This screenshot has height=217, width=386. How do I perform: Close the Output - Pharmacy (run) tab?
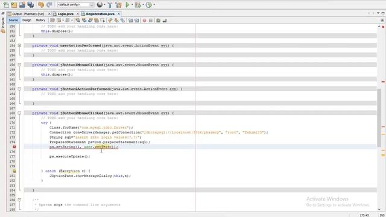(49, 14)
